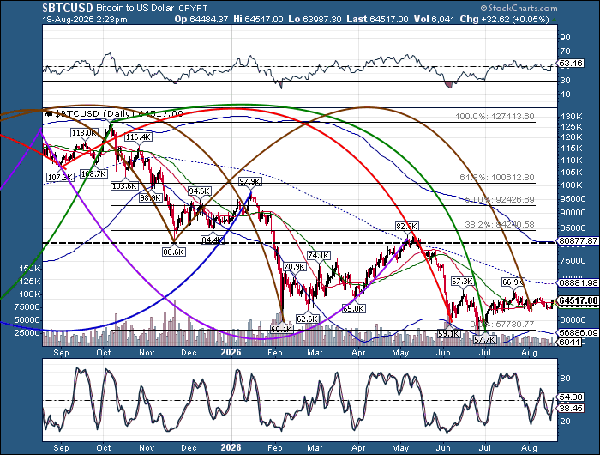Screen dimensions: 600x455
Task: Click the 65.0K low annotation
Action: [x=353, y=308]
